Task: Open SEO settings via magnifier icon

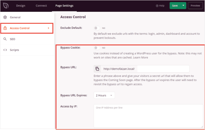Action: [x=5, y=39]
